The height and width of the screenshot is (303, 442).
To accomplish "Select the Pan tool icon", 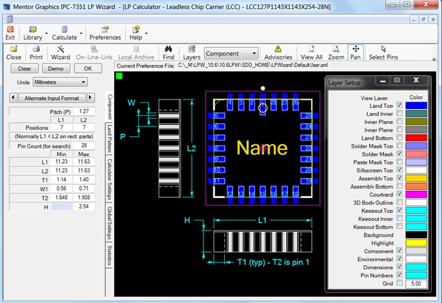I will 355,49.
